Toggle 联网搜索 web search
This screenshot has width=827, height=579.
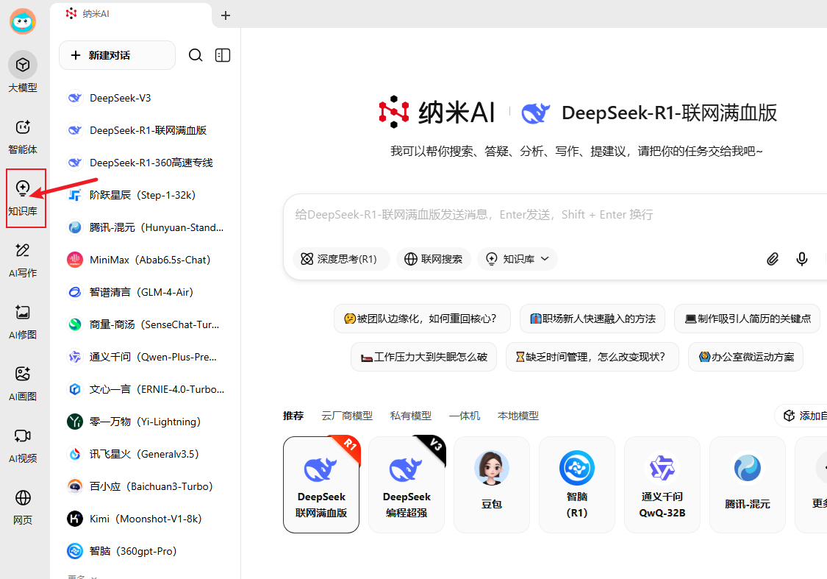434,259
